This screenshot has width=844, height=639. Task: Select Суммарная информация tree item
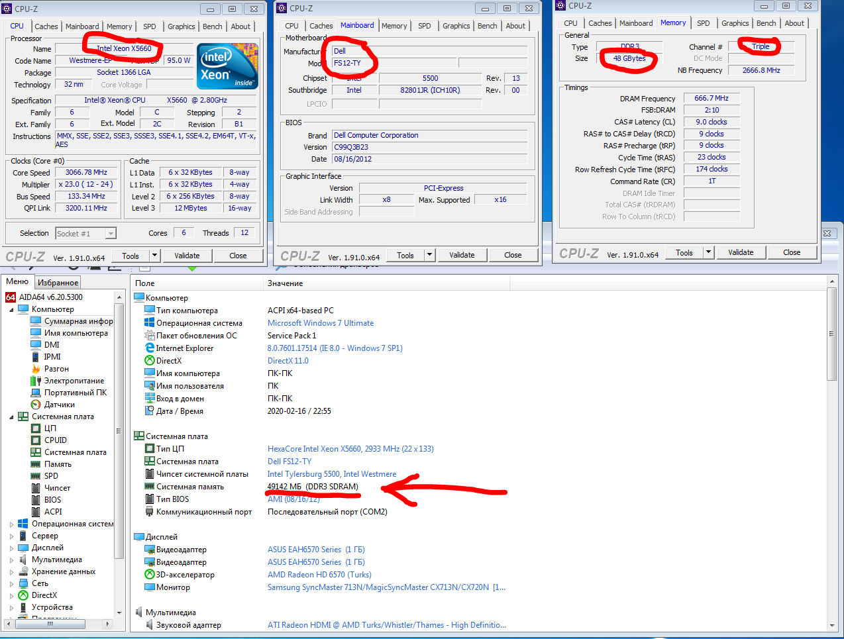click(x=78, y=321)
